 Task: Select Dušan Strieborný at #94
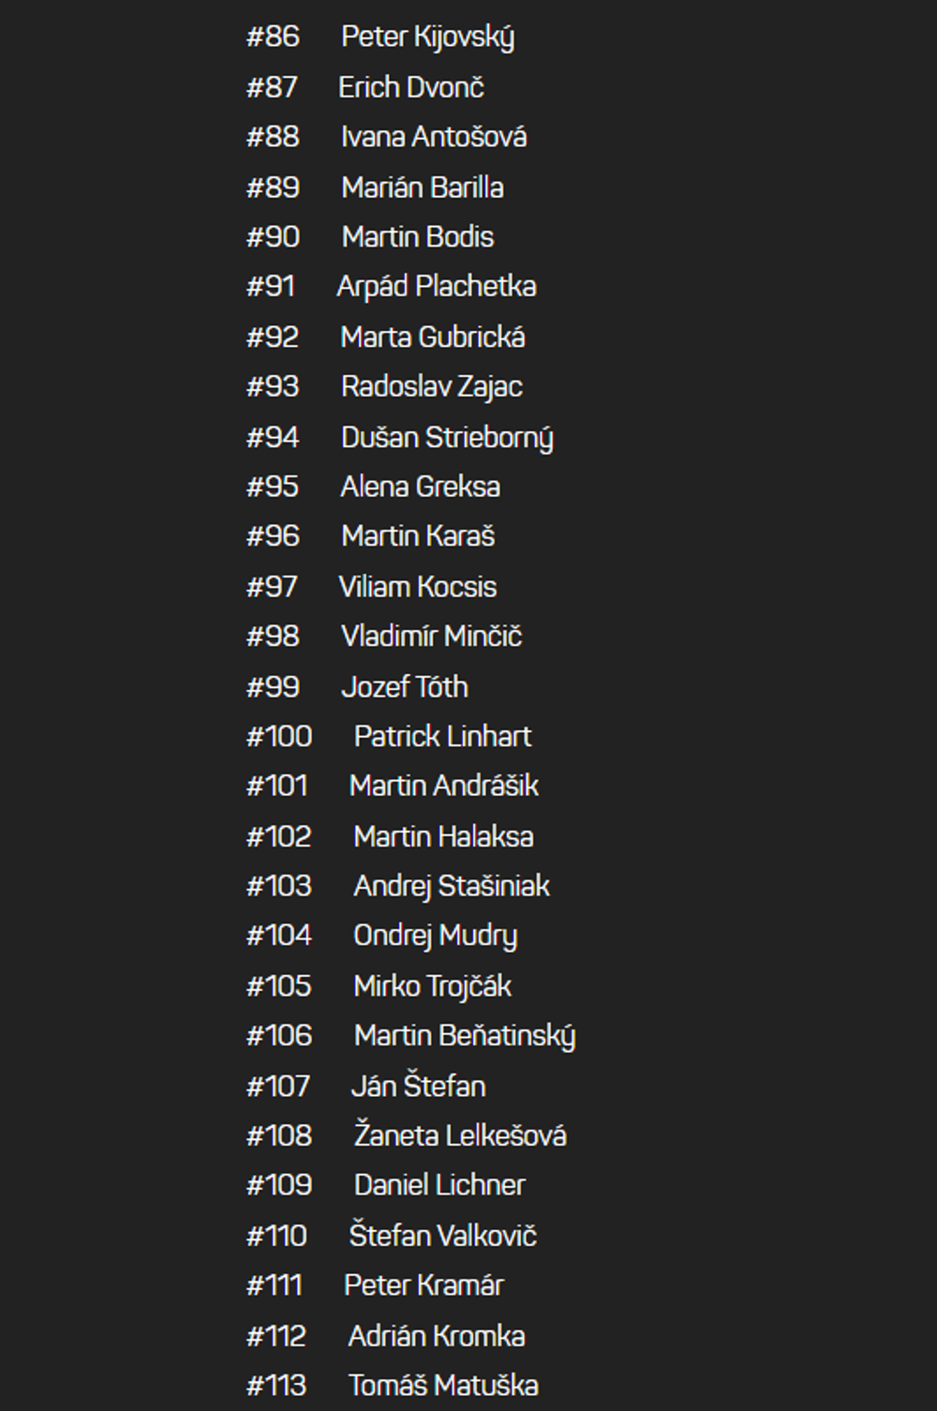[447, 438]
